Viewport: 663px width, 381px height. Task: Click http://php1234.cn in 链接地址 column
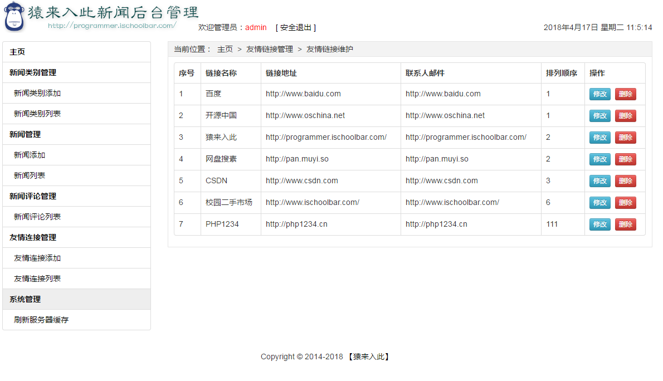(296, 224)
